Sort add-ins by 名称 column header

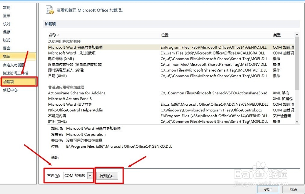point(103,35)
